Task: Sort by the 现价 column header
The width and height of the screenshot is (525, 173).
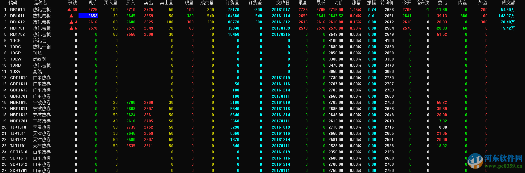Action: click(x=93, y=3)
